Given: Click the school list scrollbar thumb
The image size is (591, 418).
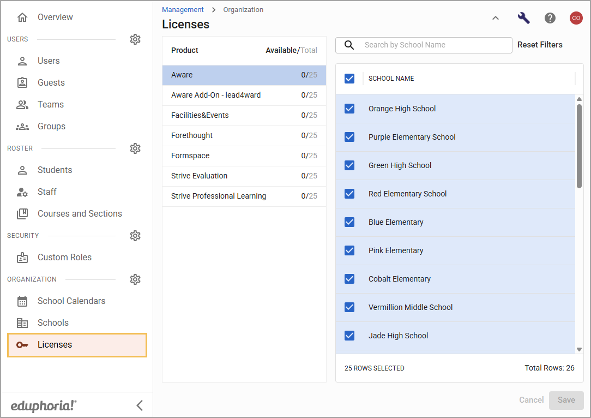Looking at the screenshot, I should (579, 146).
